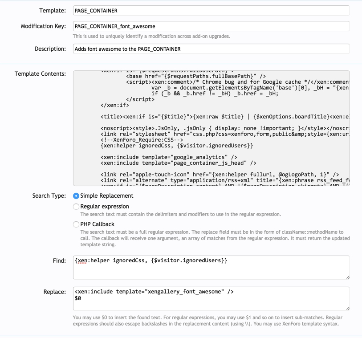Click inside the Replace text area
Viewport: 362px width, 338px height.
click(211, 298)
